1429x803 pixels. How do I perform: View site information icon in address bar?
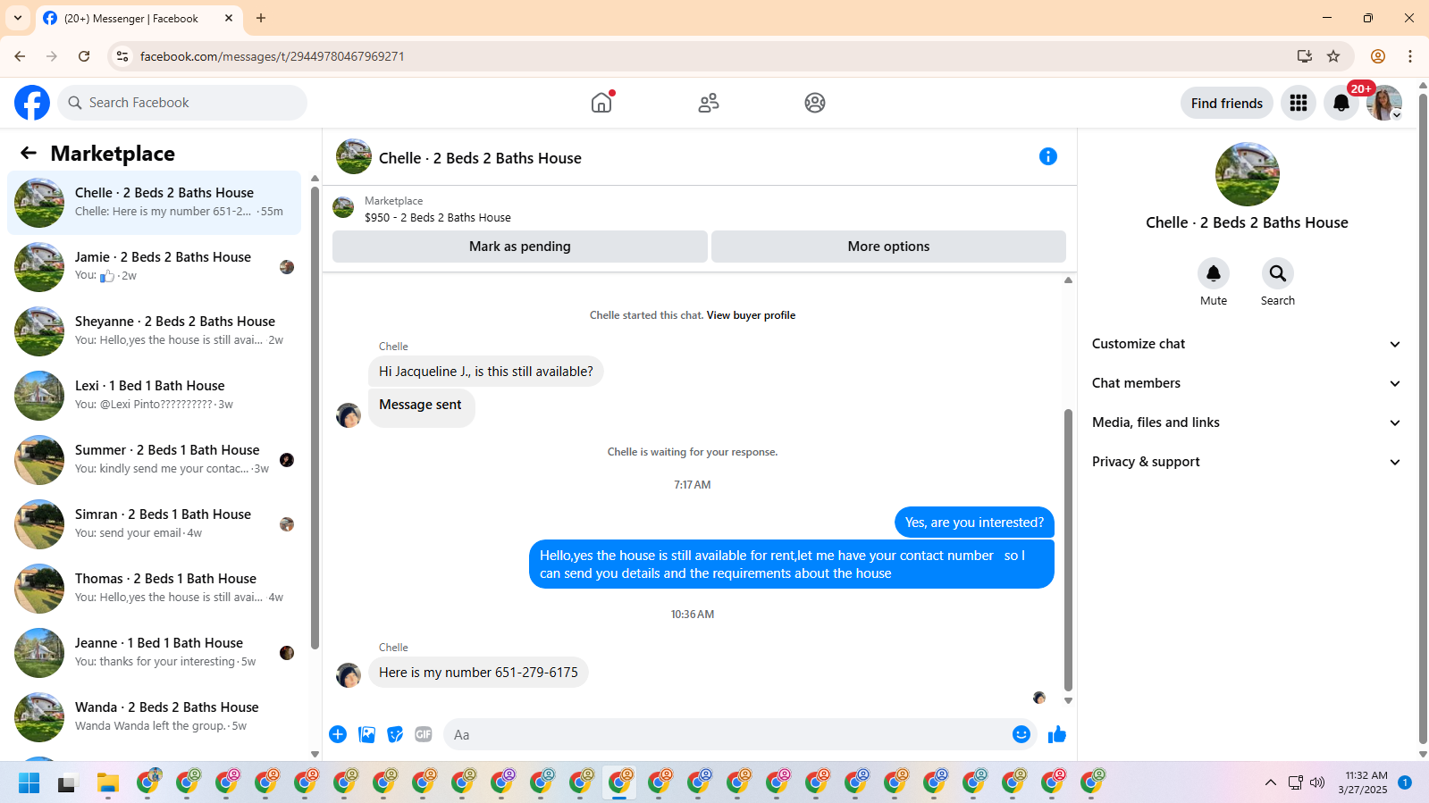(122, 56)
